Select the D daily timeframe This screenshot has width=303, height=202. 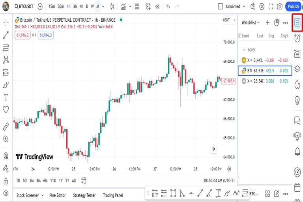[x=87, y=7]
